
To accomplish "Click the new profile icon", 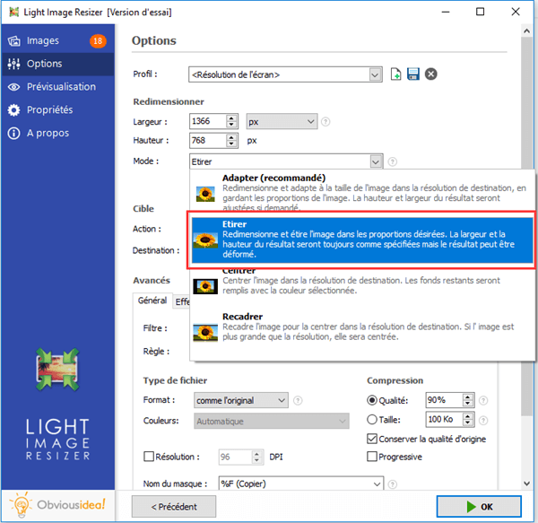I will [x=395, y=74].
